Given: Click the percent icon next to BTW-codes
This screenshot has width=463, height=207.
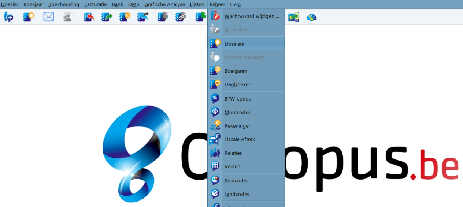Looking at the screenshot, I should tap(215, 98).
